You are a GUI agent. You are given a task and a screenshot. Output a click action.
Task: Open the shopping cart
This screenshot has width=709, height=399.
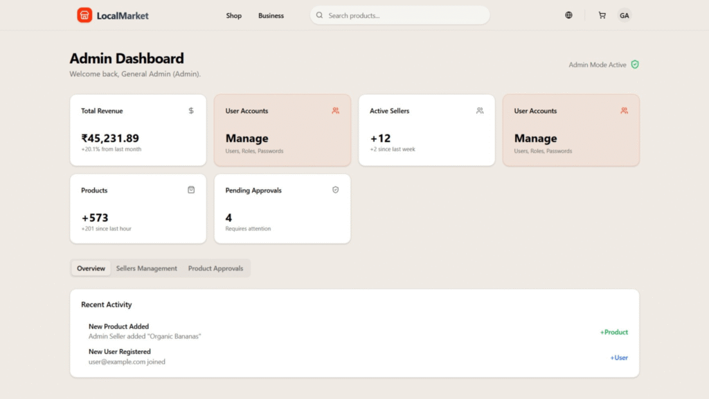coord(602,15)
